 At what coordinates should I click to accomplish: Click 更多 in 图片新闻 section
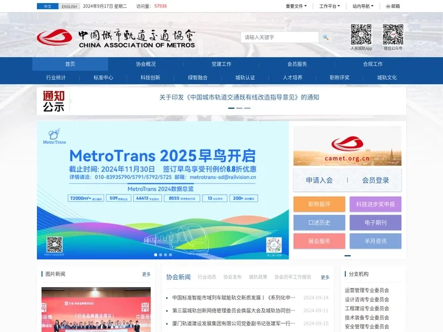point(146,274)
